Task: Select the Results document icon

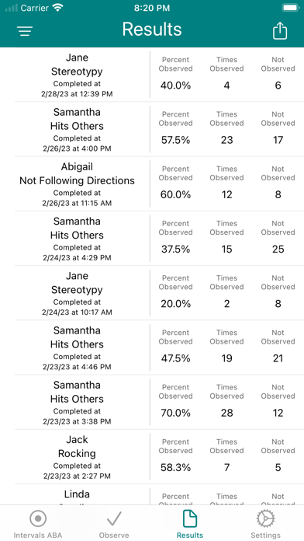Action: point(190,518)
